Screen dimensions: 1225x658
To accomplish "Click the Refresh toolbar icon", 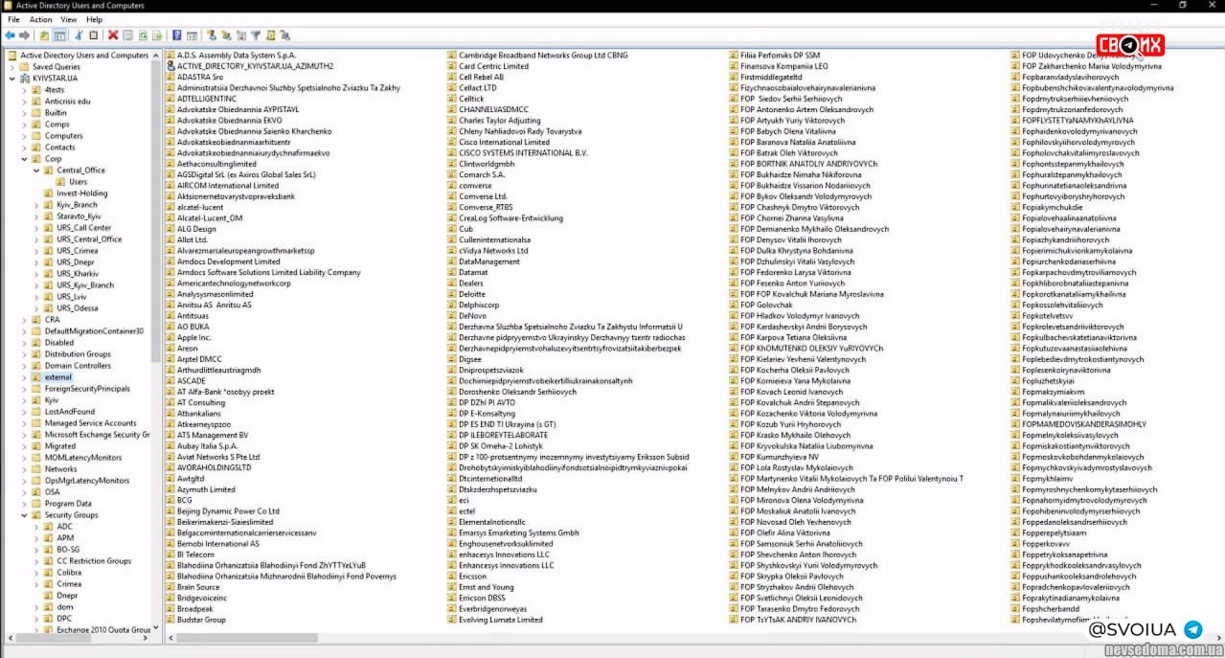I will pyautogui.click(x=143, y=35).
